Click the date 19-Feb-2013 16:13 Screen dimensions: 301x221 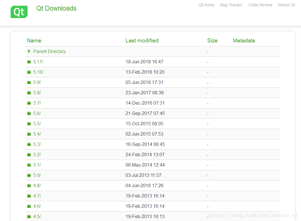pyautogui.click(x=145, y=217)
